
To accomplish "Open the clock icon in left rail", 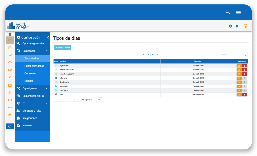I will (10, 62).
